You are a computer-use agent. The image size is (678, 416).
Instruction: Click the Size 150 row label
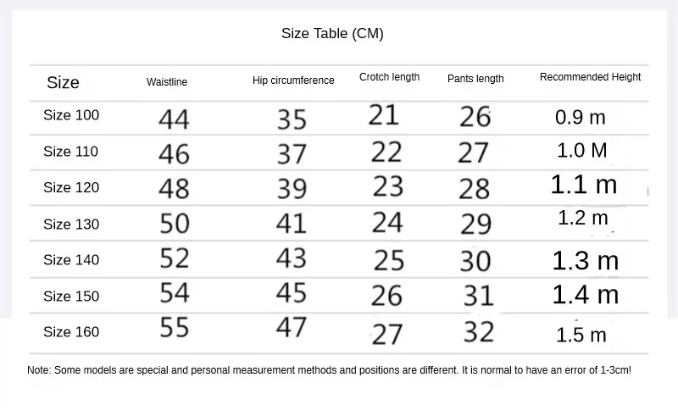pyautogui.click(x=71, y=297)
